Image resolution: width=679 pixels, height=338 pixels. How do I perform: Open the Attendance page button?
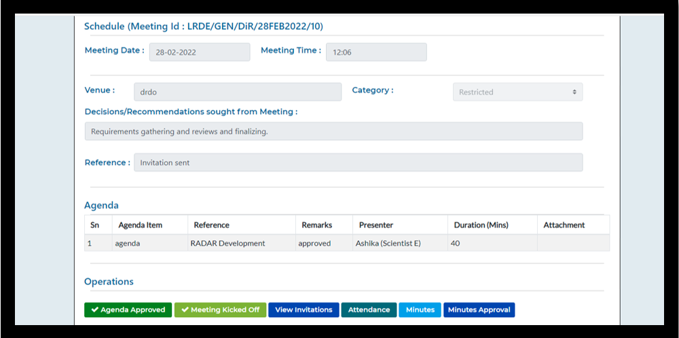[369, 310]
